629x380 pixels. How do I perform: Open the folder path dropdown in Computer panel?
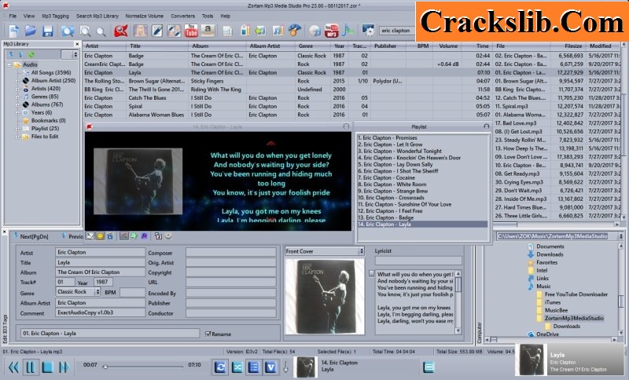620,236
